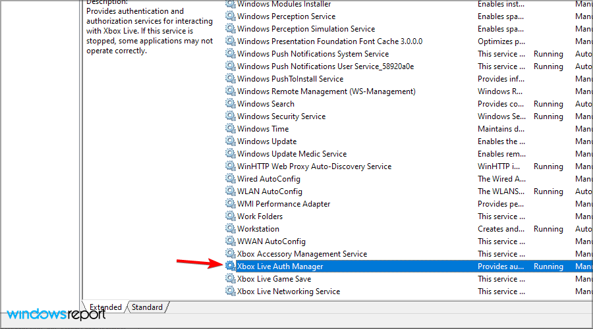Select Xbox Live Networking Service name
This screenshot has width=593, height=329.
point(289,291)
